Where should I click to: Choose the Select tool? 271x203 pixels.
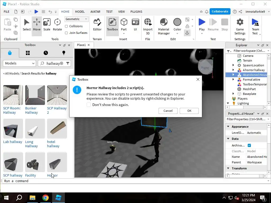[27, 25]
